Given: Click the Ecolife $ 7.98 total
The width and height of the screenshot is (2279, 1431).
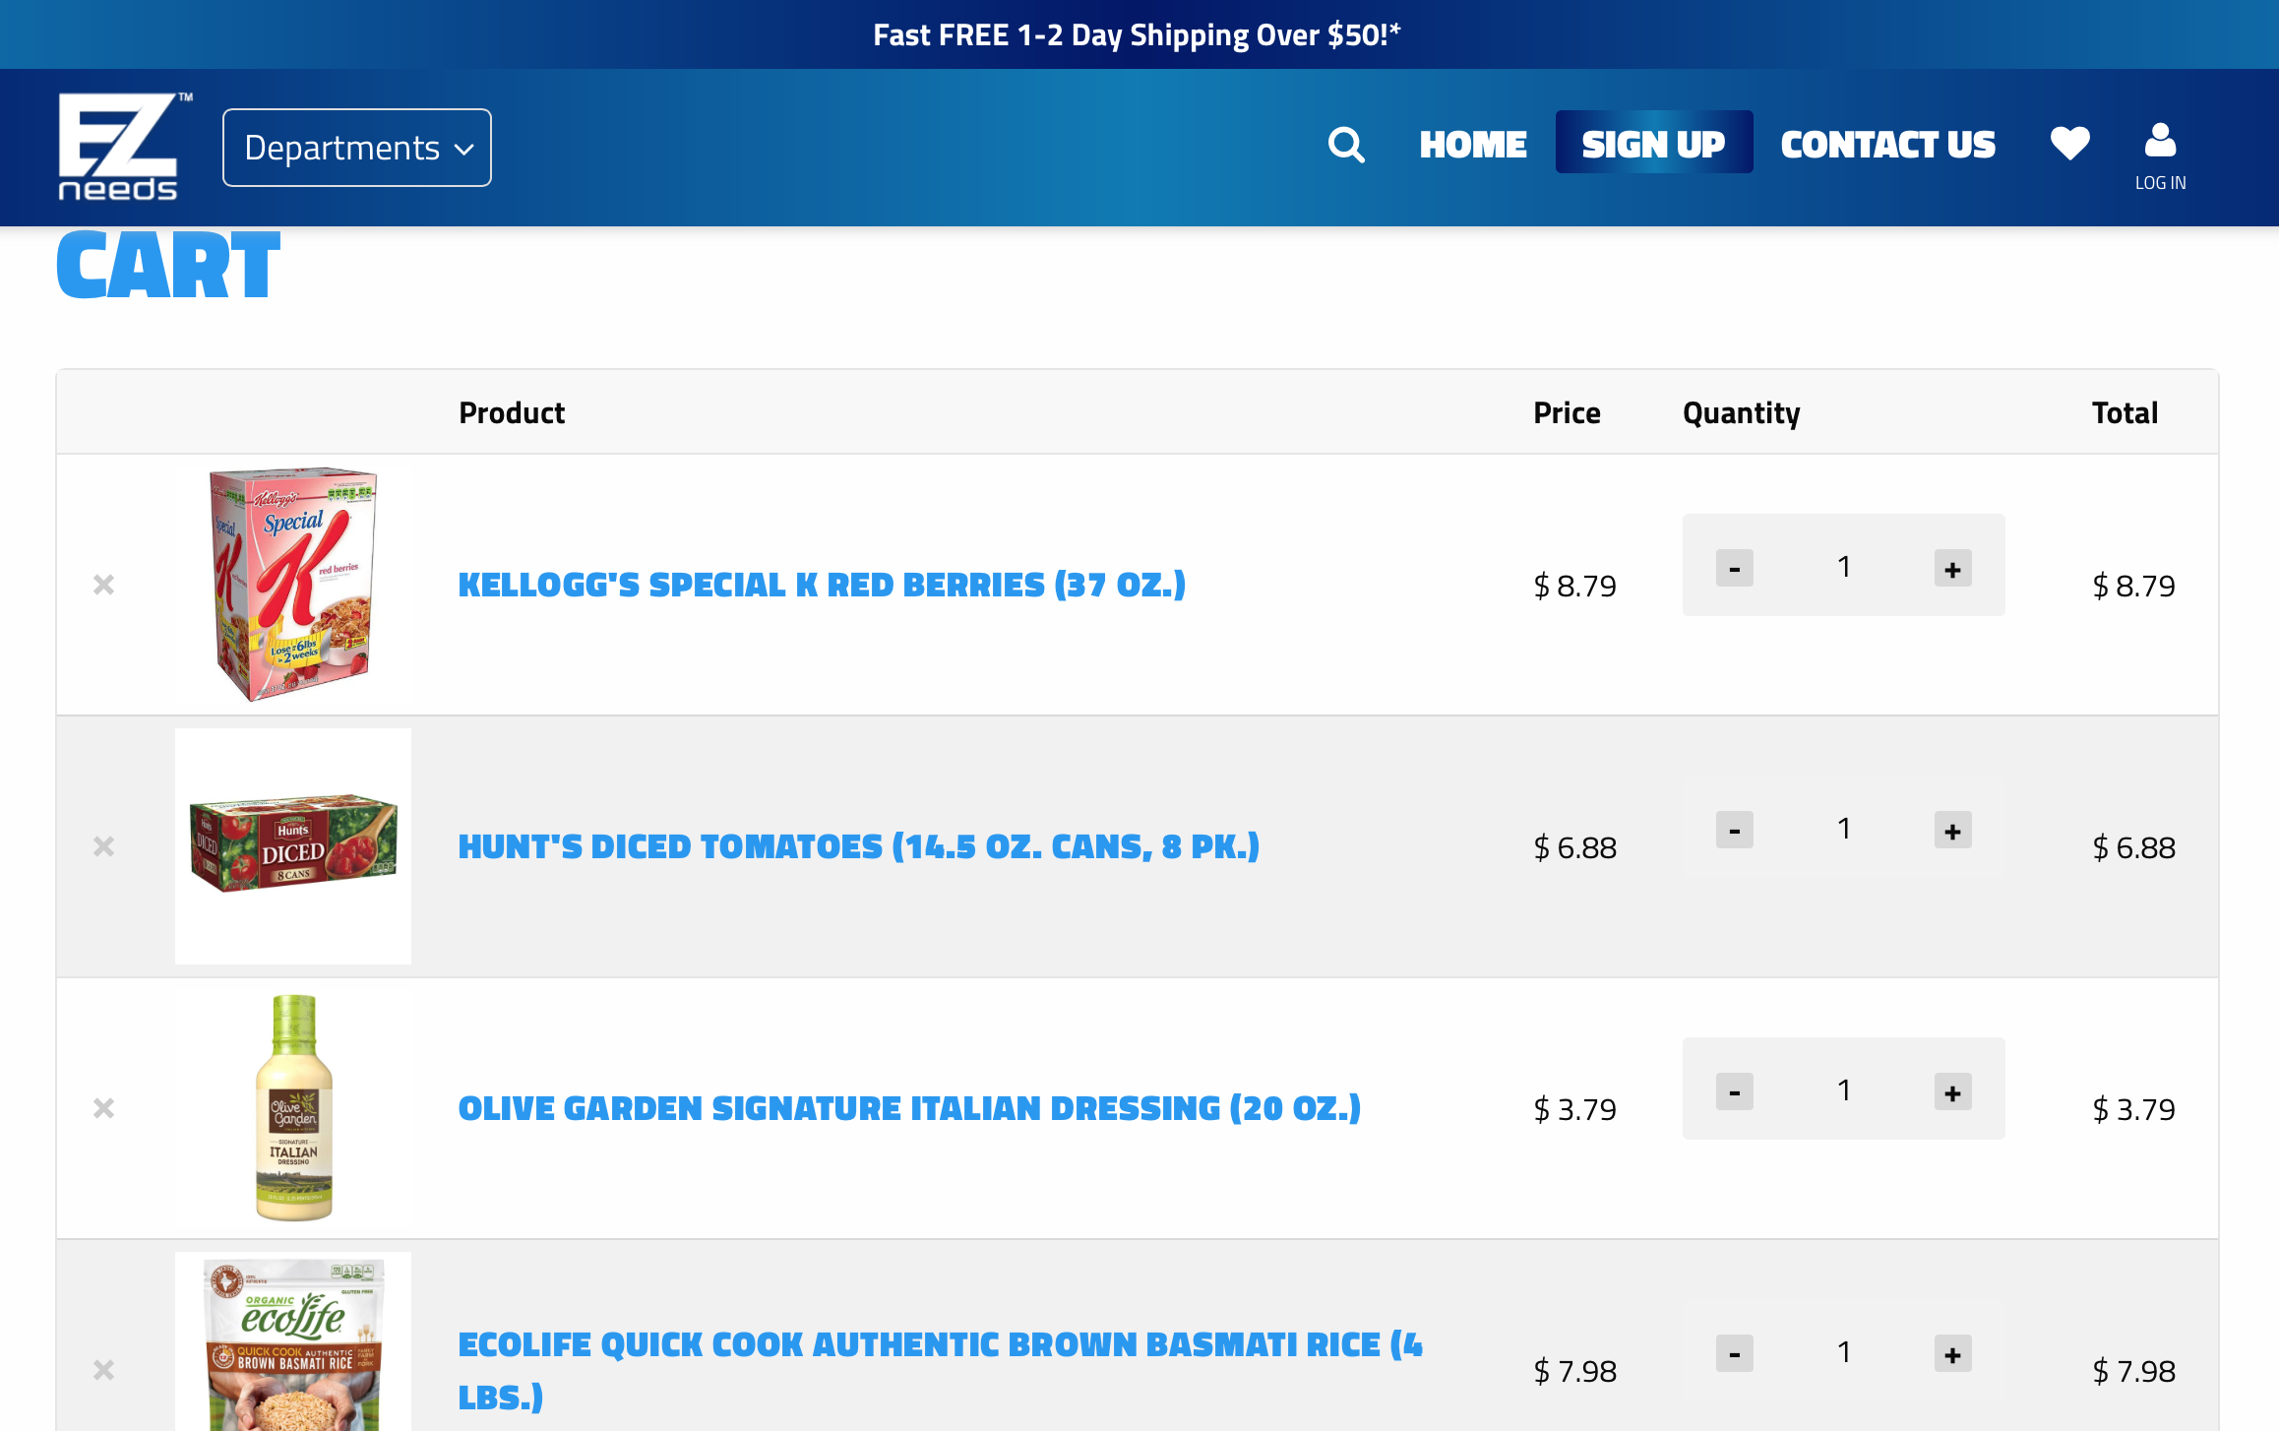Looking at the screenshot, I should coord(2133,1371).
